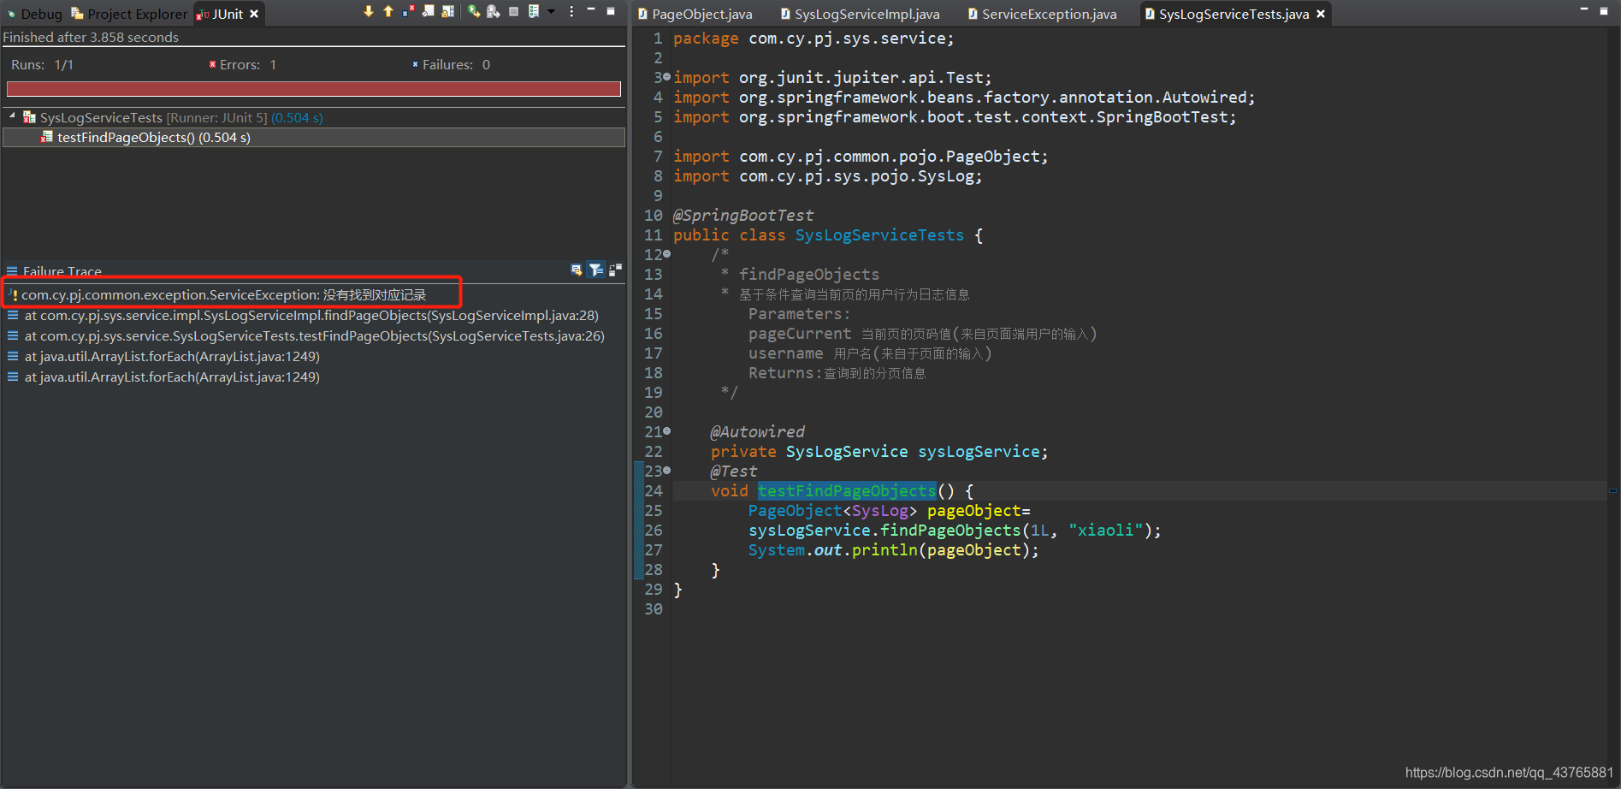Click Failures: 0 counter
The width and height of the screenshot is (1621, 789).
(451, 65)
